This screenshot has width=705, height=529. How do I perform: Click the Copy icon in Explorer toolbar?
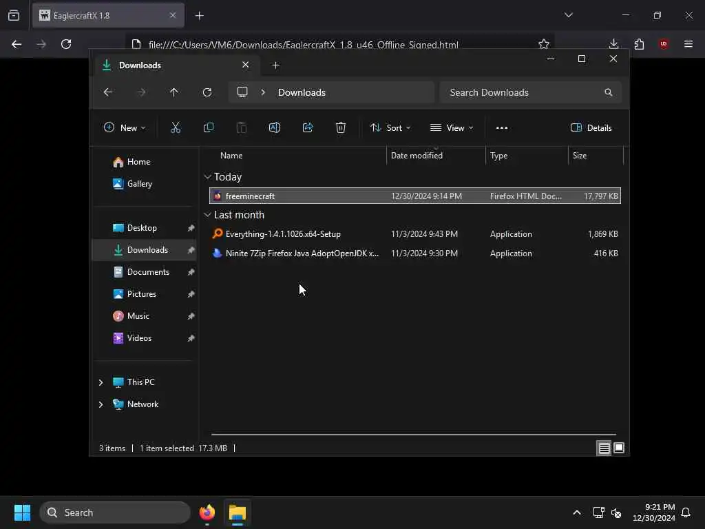208,127
